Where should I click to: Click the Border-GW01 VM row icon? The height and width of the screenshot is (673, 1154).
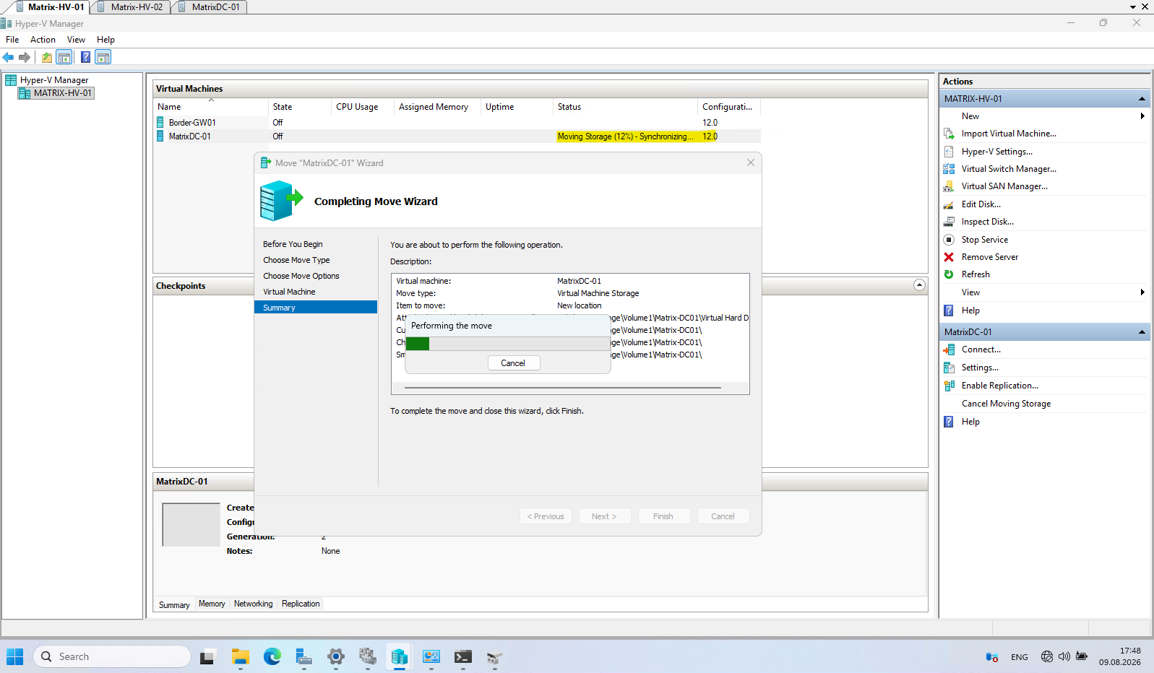[x=160, y=123]
